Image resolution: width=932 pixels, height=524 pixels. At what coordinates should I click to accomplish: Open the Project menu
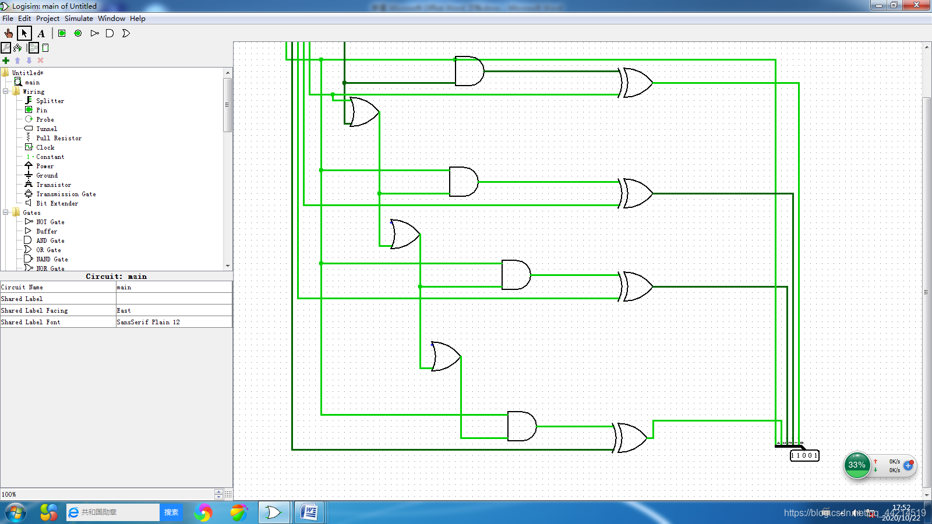coord(48,19)
